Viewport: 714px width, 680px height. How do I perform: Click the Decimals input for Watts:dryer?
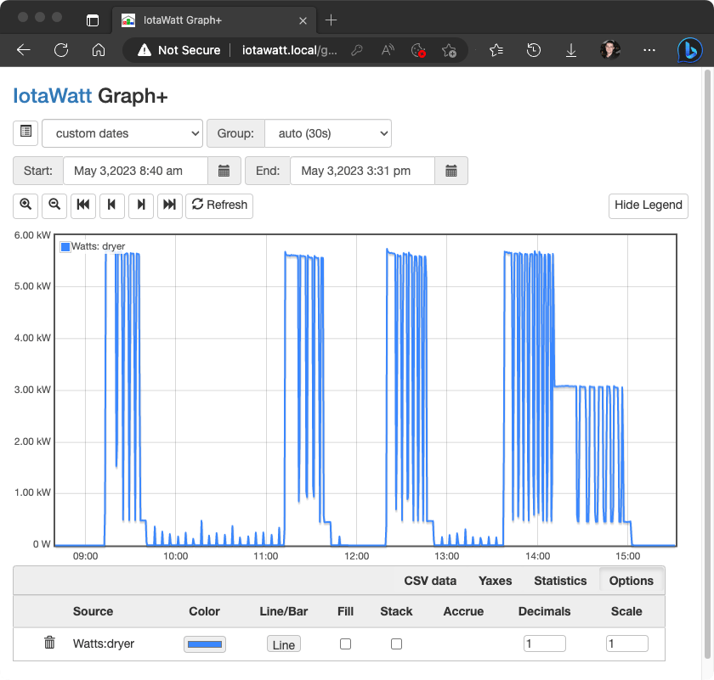545,643
